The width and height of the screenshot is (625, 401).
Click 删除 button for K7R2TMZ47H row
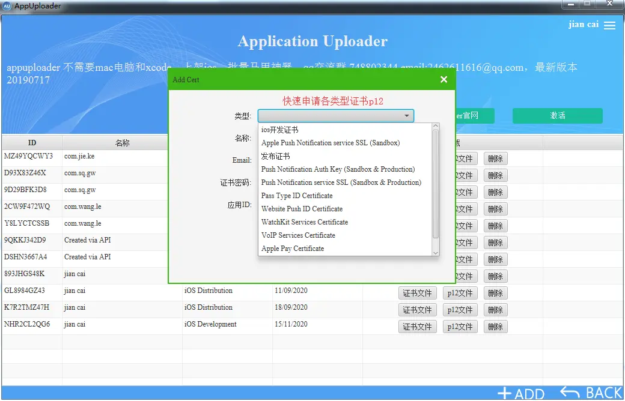[x=495, y=310]
